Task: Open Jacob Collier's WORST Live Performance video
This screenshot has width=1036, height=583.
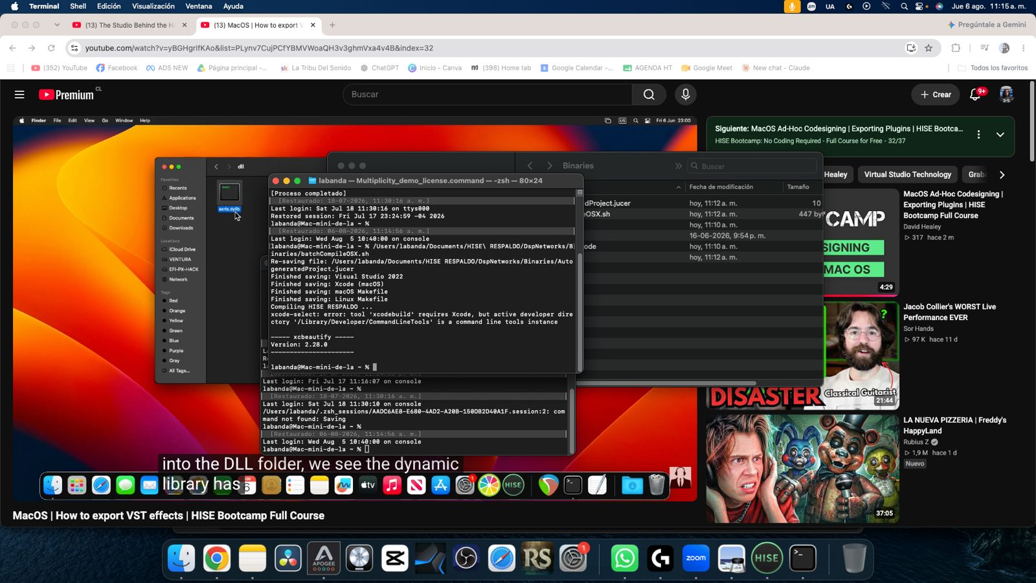Action: 949,312
